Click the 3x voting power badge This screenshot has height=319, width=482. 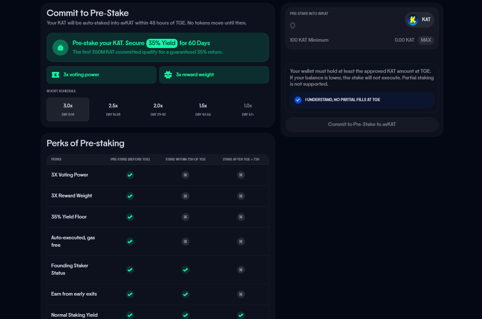(x=101, y=75)
